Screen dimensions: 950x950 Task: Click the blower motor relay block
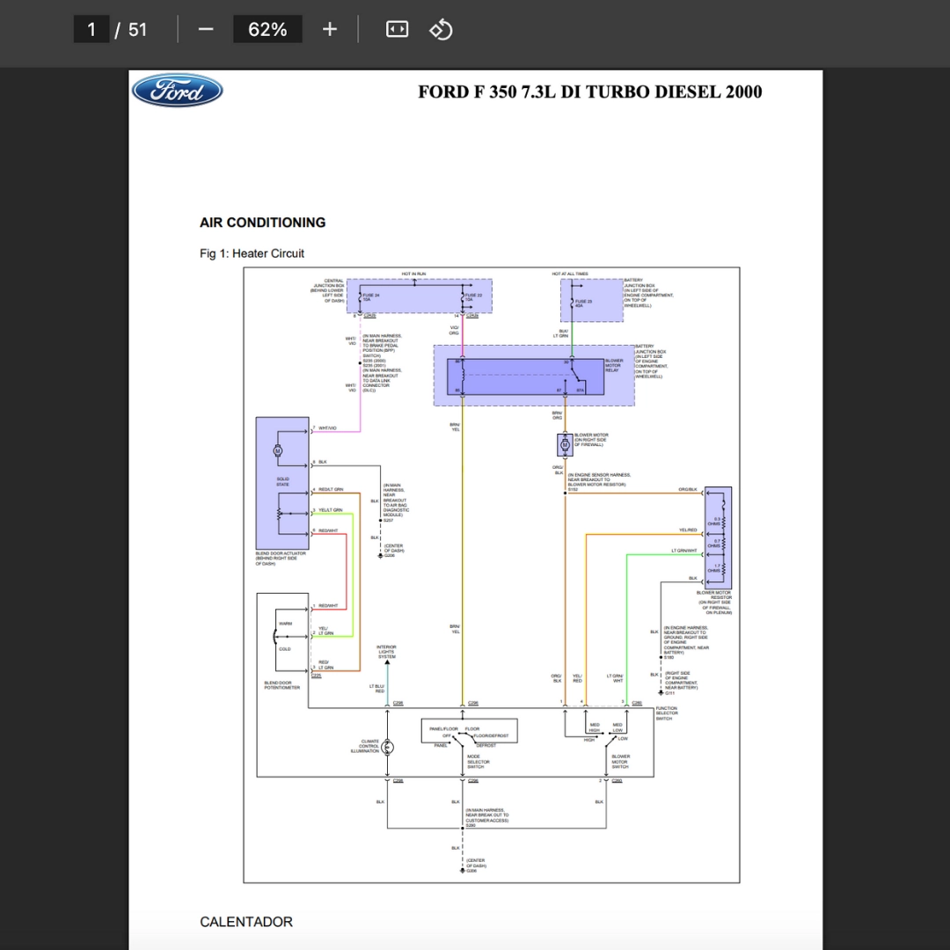click(525, 376)
